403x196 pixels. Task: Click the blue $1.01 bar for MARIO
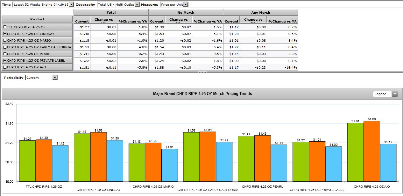tap(169, 165)
